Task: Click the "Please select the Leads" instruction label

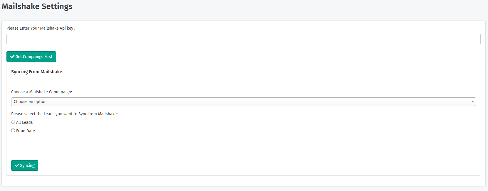Action: (x=64, y=114)
